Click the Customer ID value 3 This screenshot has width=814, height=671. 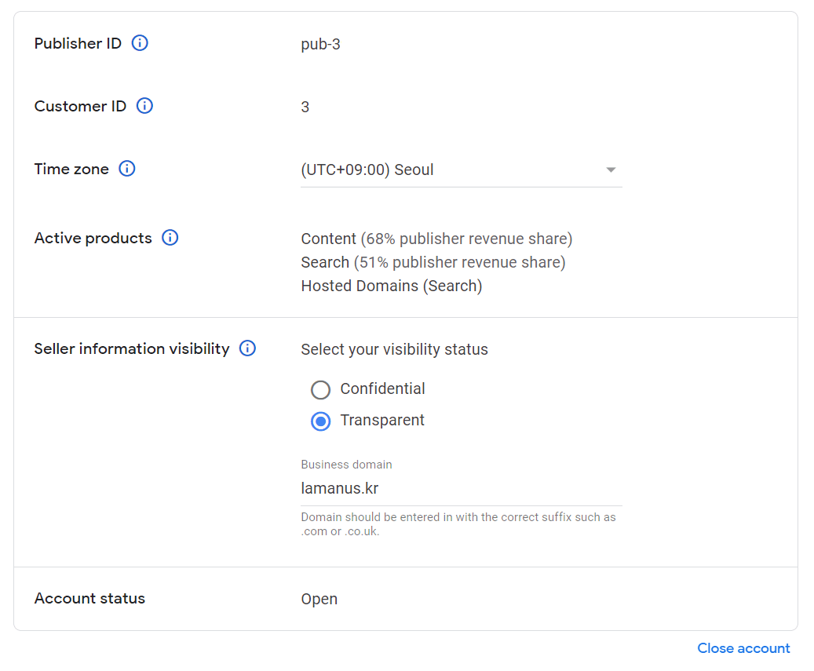305,107
